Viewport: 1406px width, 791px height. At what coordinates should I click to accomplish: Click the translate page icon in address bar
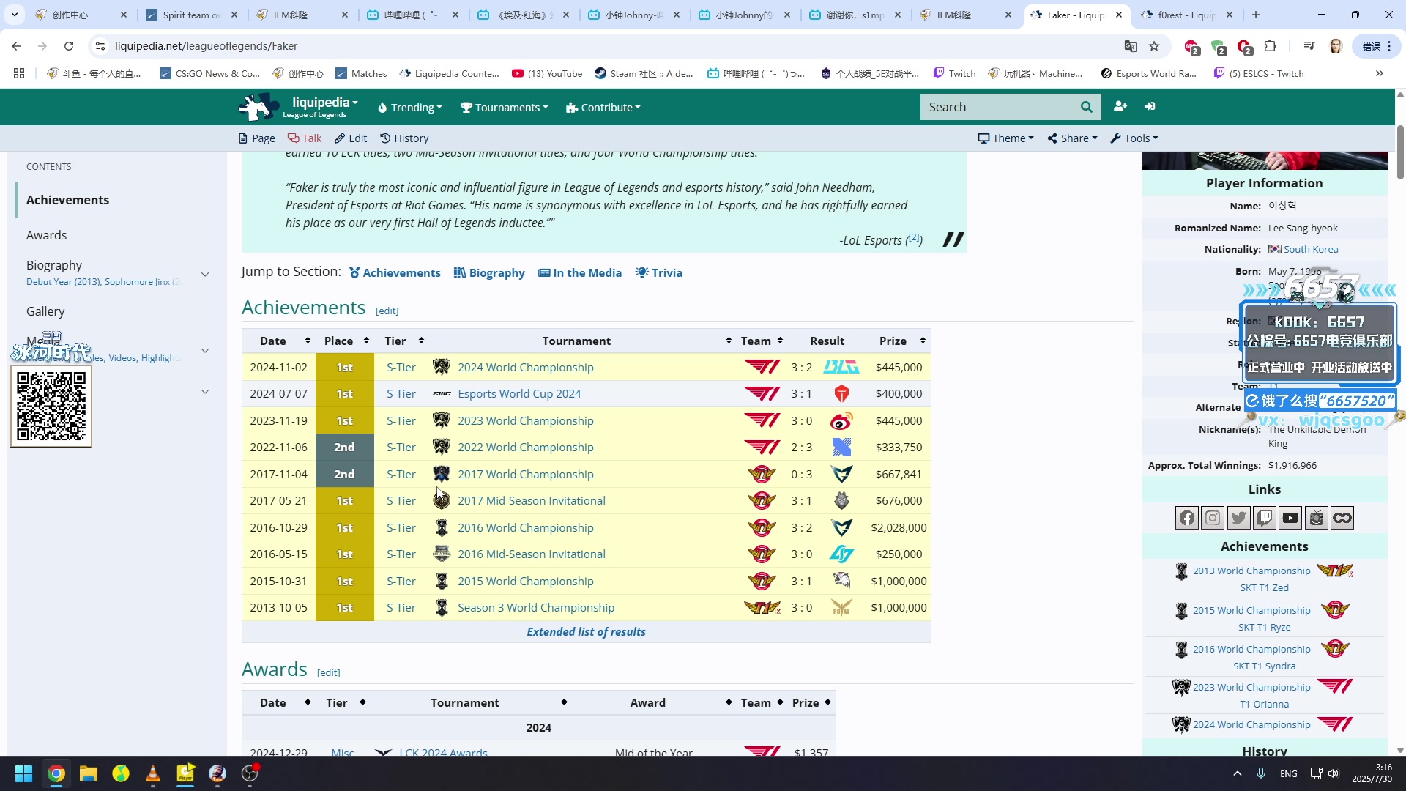click(1131, 46)
